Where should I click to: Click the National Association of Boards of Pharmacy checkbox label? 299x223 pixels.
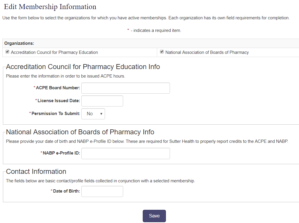[x=207, y=52]
